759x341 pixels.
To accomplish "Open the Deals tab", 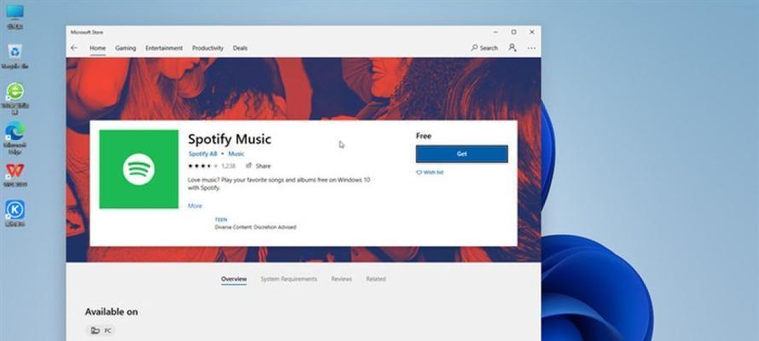I will click(240, 48).
